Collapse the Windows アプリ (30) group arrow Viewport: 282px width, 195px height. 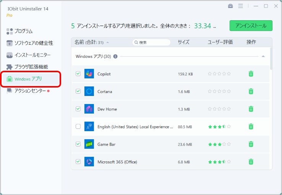[263, 57]
